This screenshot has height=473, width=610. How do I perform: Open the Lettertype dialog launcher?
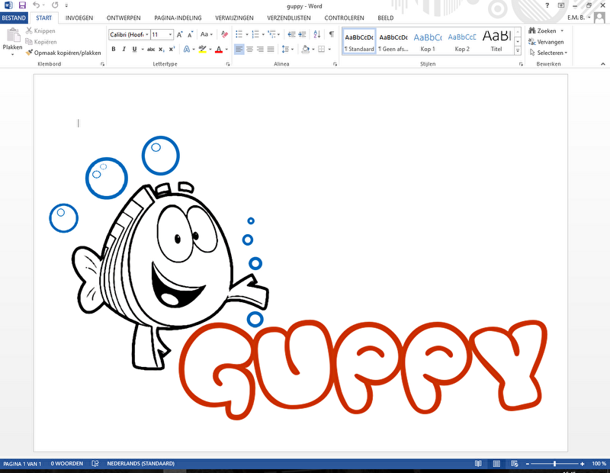[x=228, y=64]
